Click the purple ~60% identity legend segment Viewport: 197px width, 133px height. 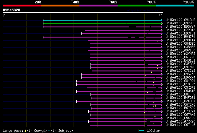[98, 6]
